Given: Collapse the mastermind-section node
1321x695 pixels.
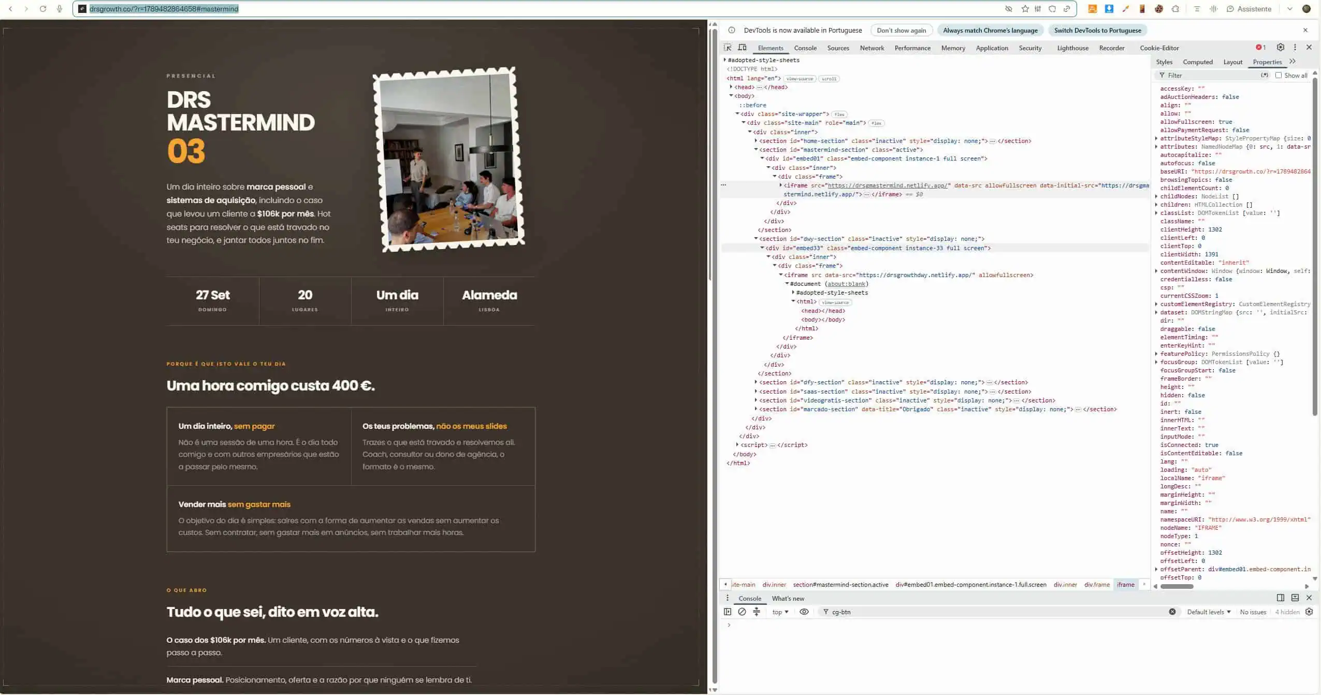Looking at the screenshot, I should 756,150.
